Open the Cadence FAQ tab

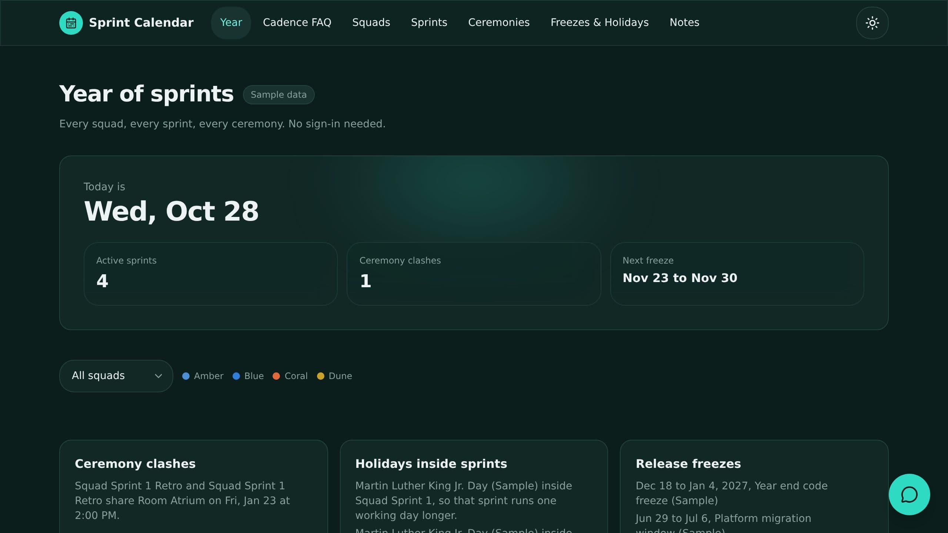tap(297, 23)
